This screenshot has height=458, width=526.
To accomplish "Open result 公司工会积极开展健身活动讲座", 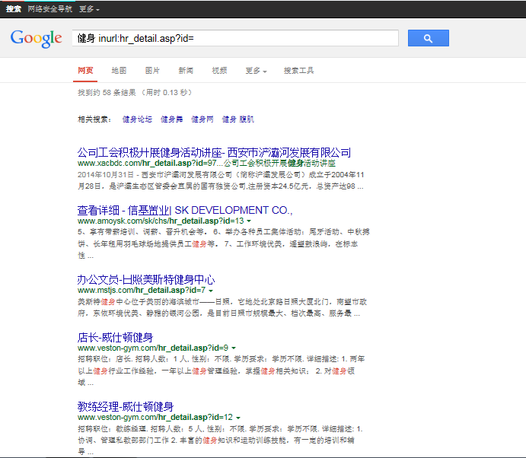I will tap(214, 153).
